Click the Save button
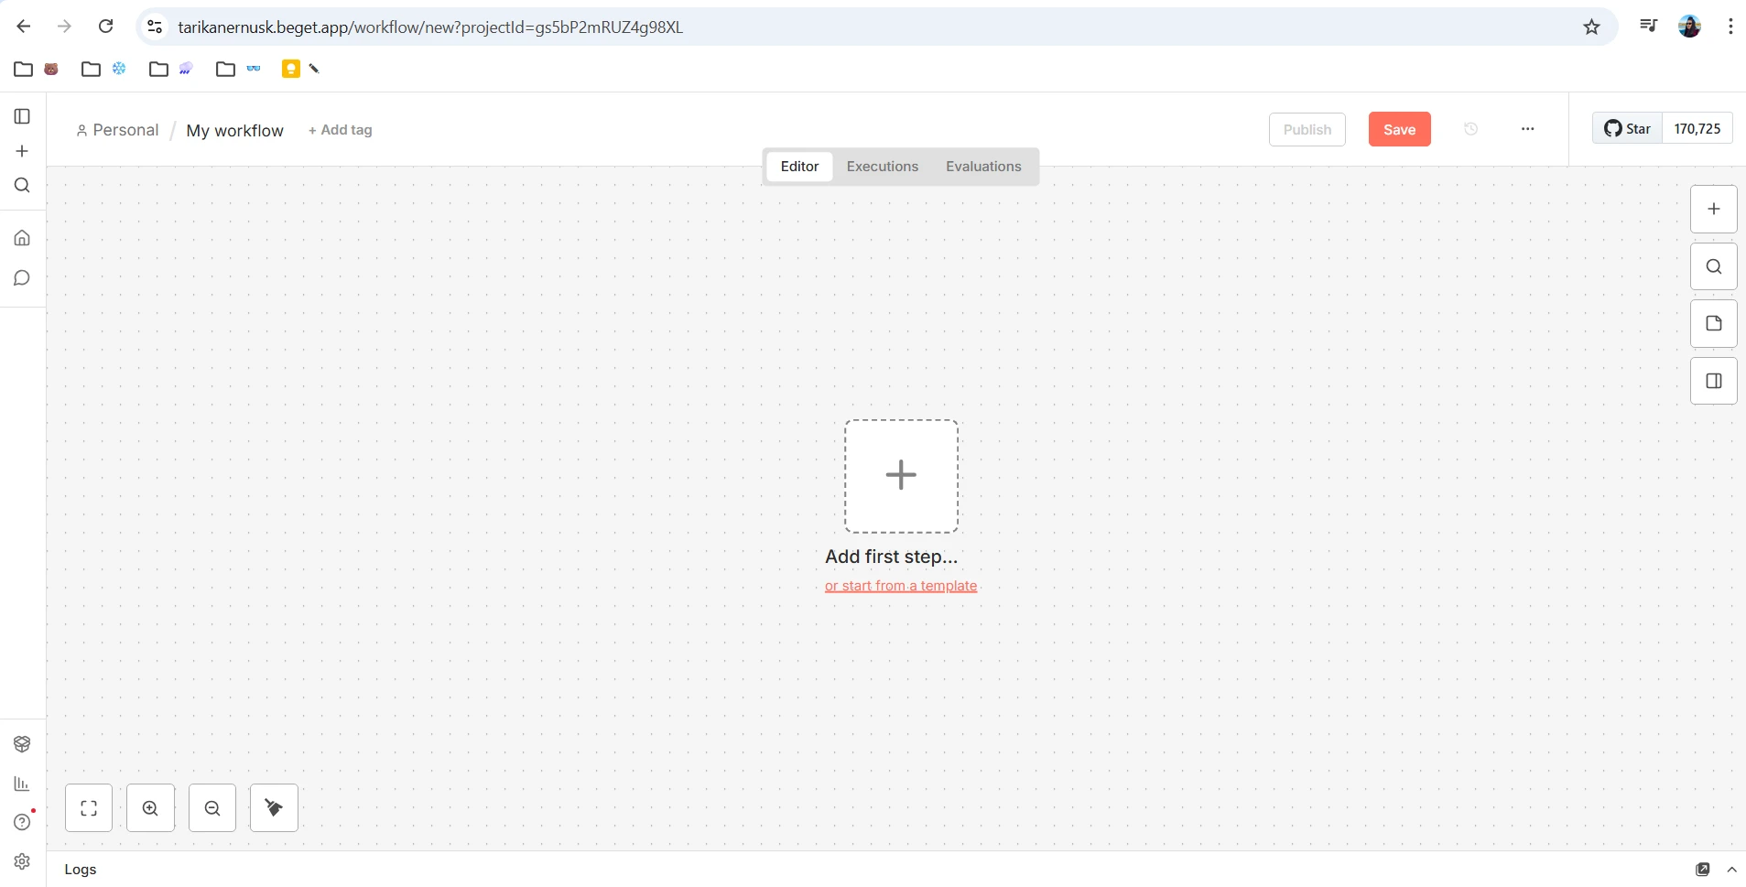The height and width of the screenshot is (887, 1746). pyautogui.click(x=1399, y=129)
